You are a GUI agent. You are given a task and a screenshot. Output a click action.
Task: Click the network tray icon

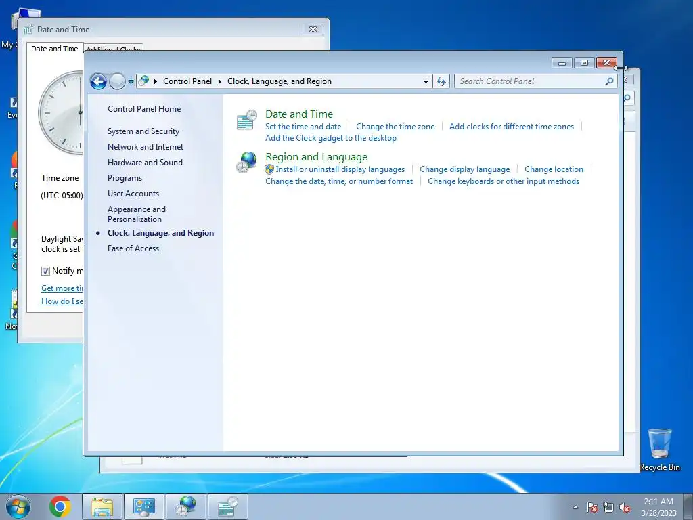pos(608,507)
